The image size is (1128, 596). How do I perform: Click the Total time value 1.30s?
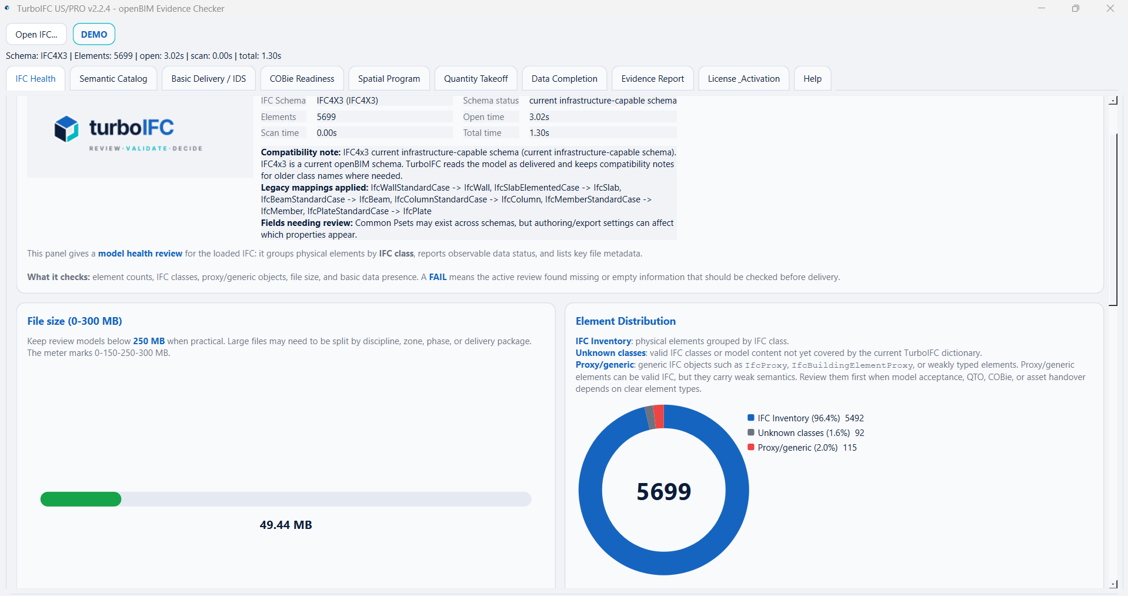tap(602, 133)
